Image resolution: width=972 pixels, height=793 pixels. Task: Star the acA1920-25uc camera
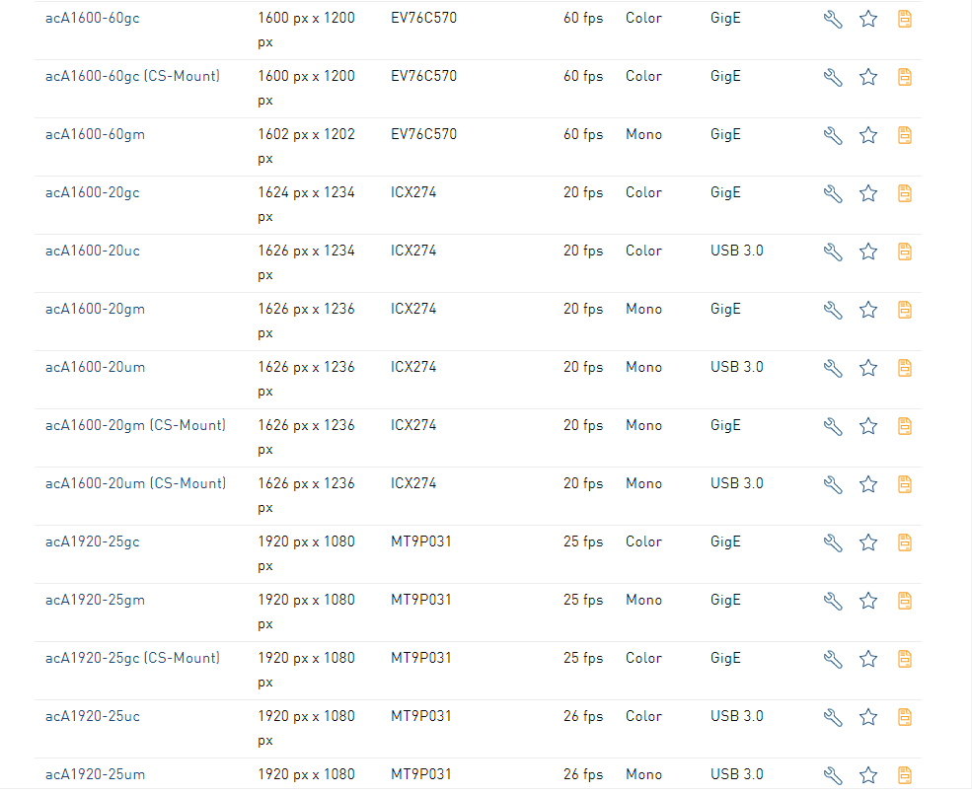coord(868,717)
